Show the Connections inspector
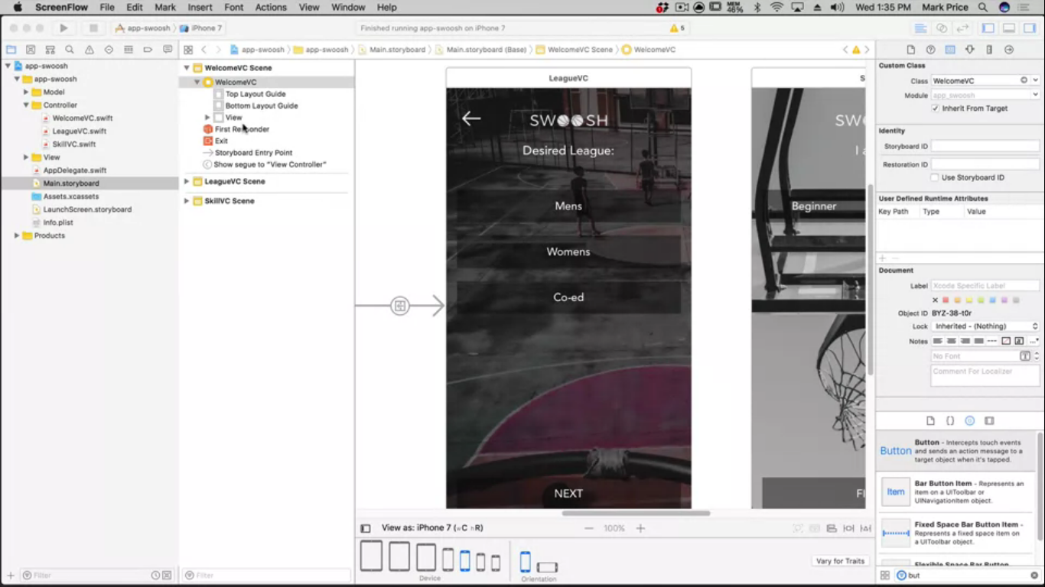The height and width of the screenshot is (587, 1045). [1009, 50]
